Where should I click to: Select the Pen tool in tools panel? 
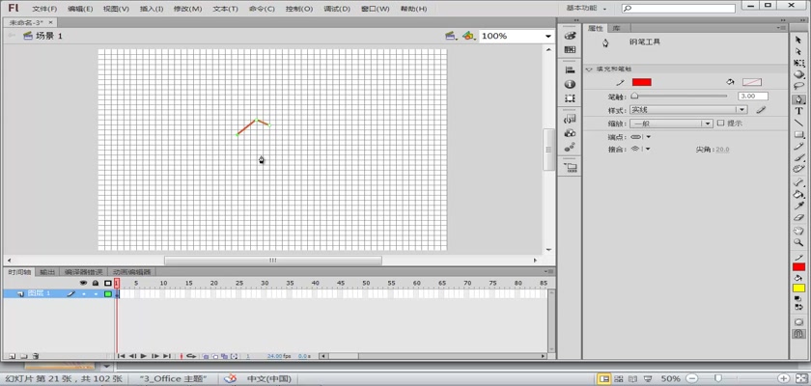pos(798,99)
